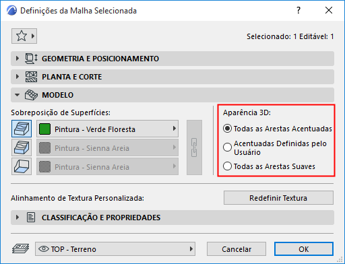Image resolution: width=345 pixels, height=264 pixels.
Task: Collapse the Modelo section
Action: click(x=17, y=95)
